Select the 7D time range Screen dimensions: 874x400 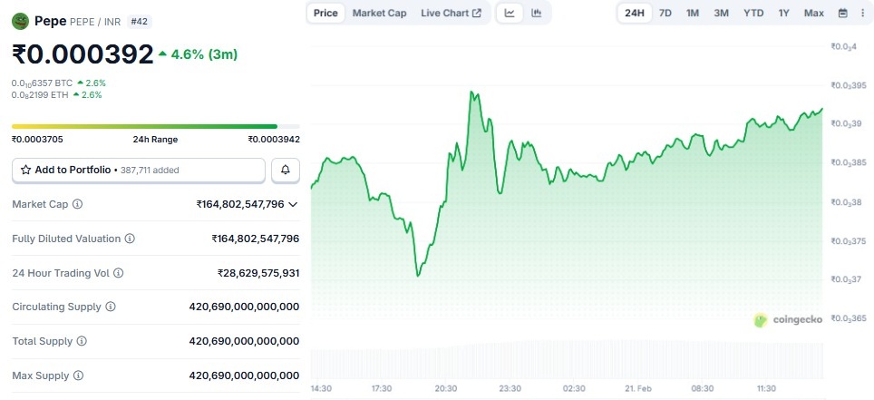tap(665, 13)
